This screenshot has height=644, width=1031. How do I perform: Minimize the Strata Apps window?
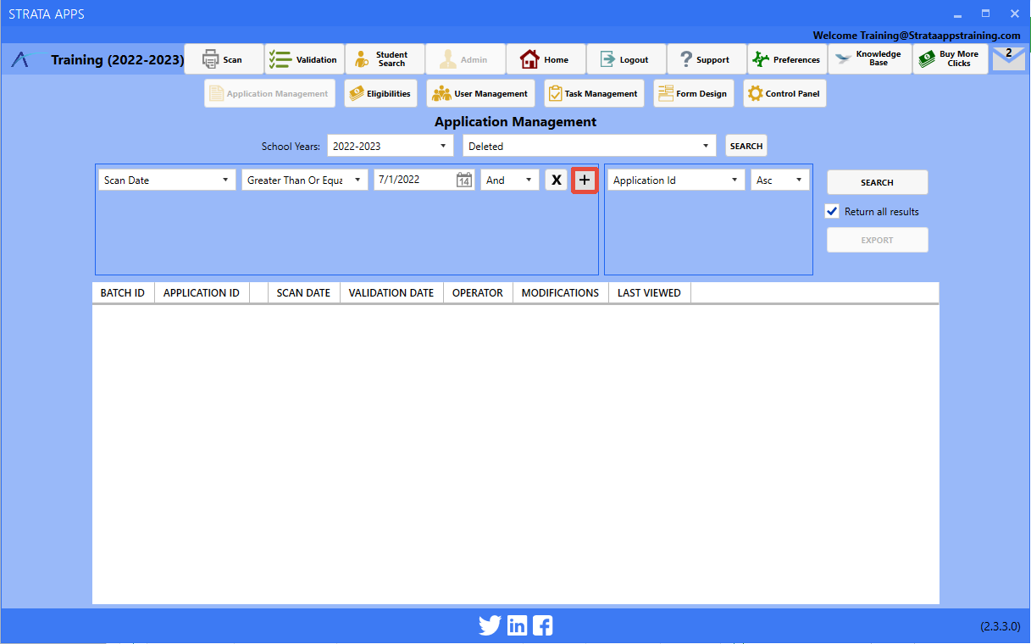tap(957, 14)
